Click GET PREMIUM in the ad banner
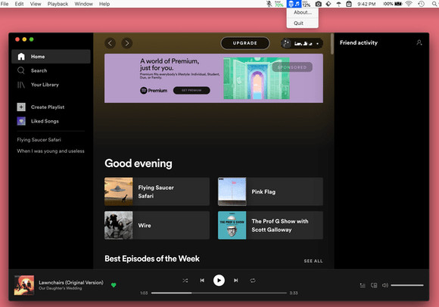This screenshot has height=307, width=439. pos(191,90)
